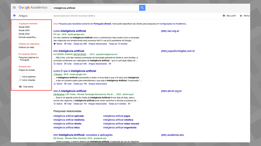Search related inteligência artificial ética
The height and width of the screenshot is (146, 261).
click(x=67, y=128)
